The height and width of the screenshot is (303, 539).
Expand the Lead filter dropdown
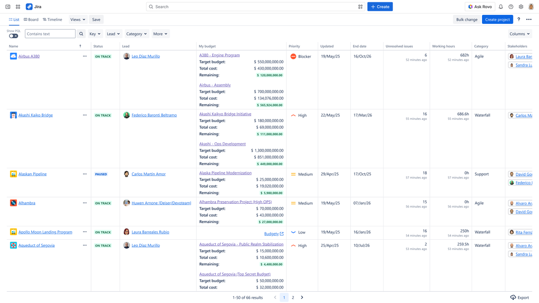[x=113, y=34]
